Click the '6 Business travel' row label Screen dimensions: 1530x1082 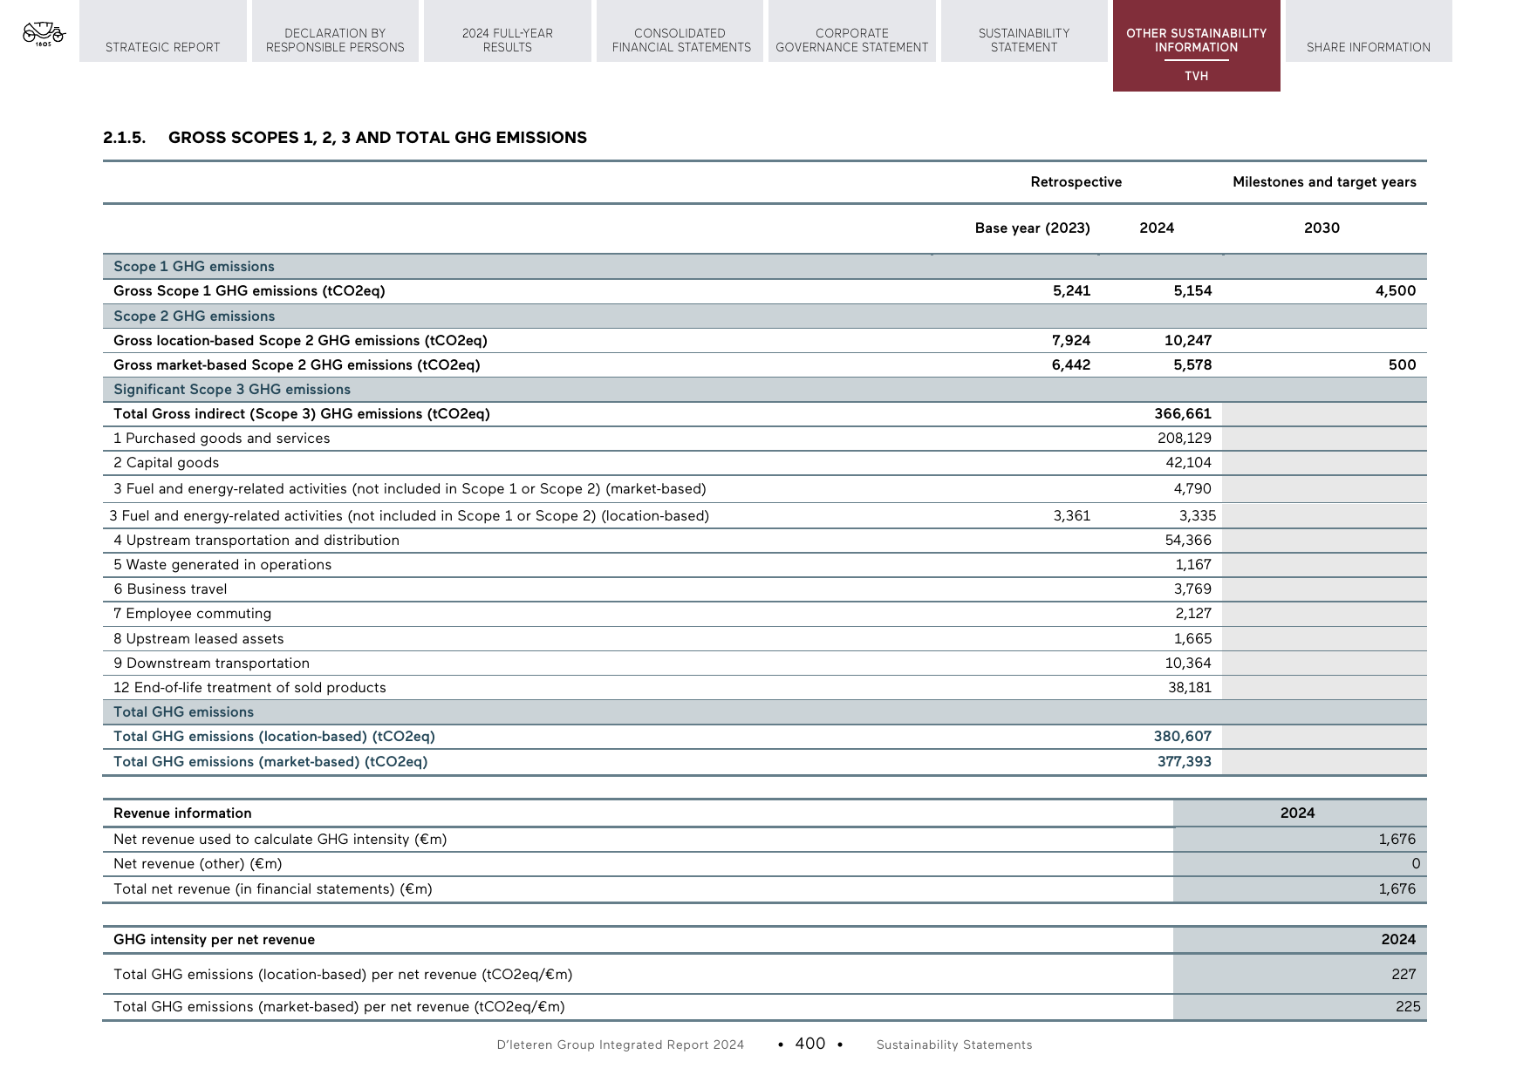tap(170, 589)
